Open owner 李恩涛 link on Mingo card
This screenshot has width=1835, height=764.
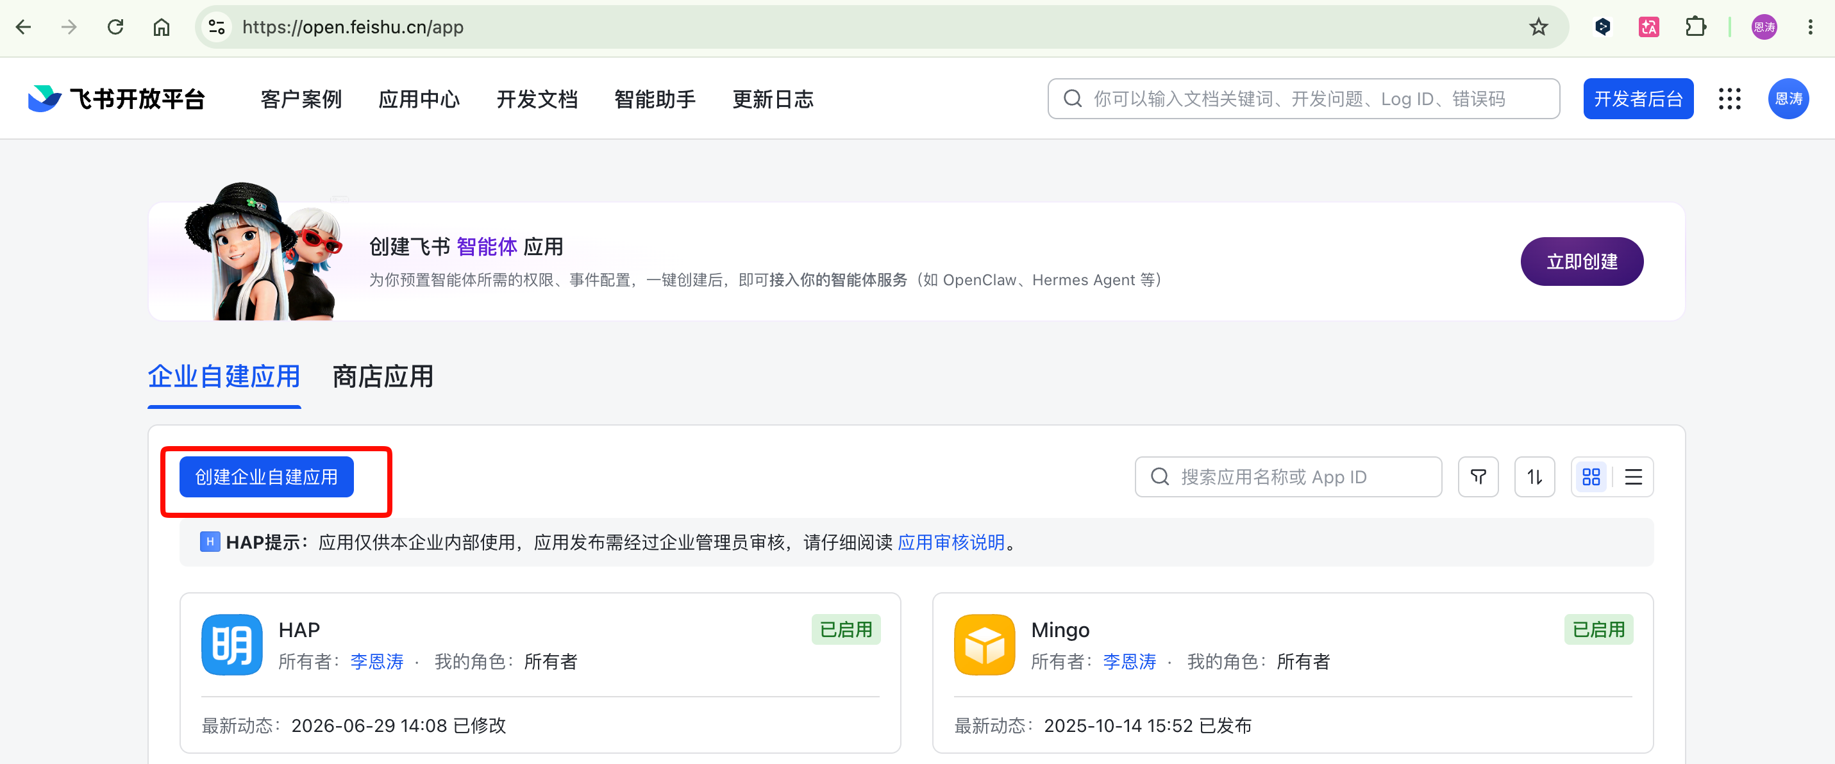(x=1129, y=661)
